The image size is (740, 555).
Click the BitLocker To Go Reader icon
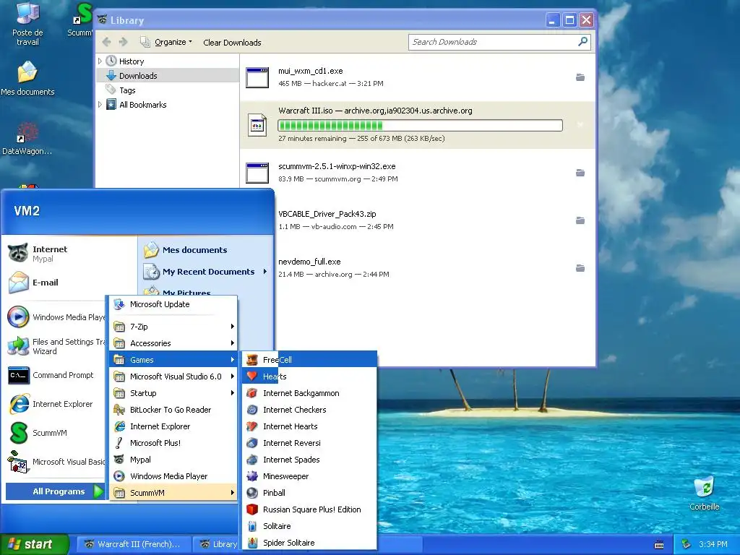(x=119, y=410)
